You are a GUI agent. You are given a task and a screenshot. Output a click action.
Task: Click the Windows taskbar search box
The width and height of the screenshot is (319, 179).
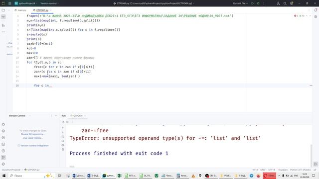[31, 176]
